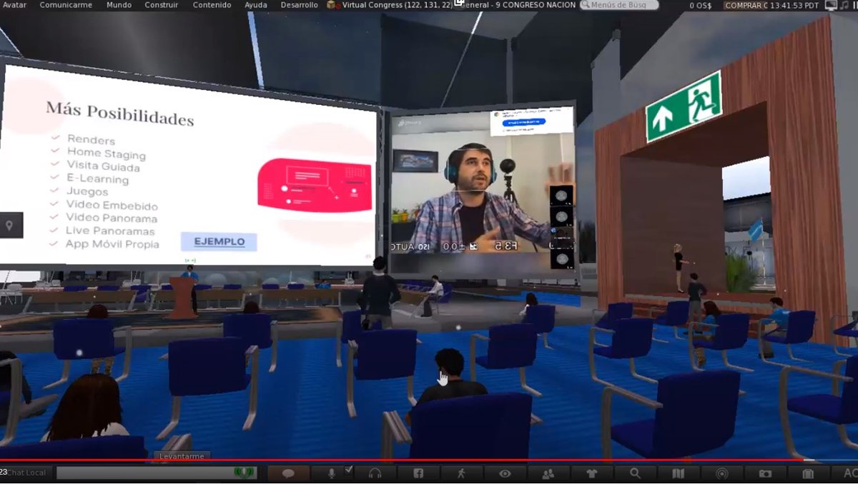Screen dimensions: 858x484
Task: Click the 'Video Embebido' slide item
Action: (112, 205)
